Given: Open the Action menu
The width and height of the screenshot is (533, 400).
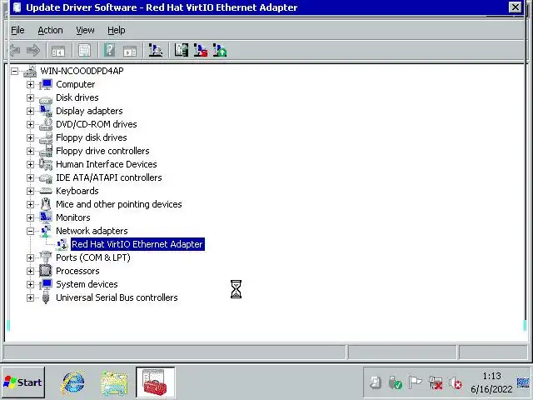Looking at the screenshot, I should 50,30.
